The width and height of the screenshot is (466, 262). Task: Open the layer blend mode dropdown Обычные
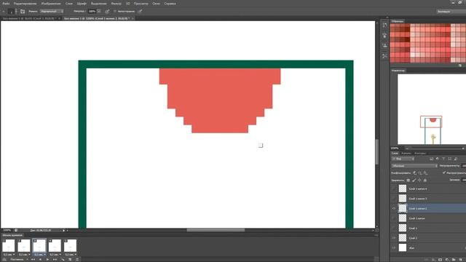(x=414, y=166)
